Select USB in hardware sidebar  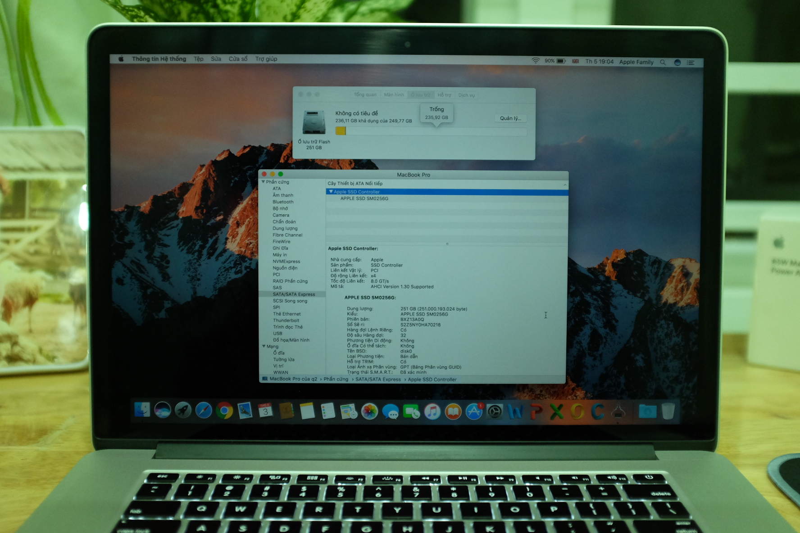coord(277,334)
